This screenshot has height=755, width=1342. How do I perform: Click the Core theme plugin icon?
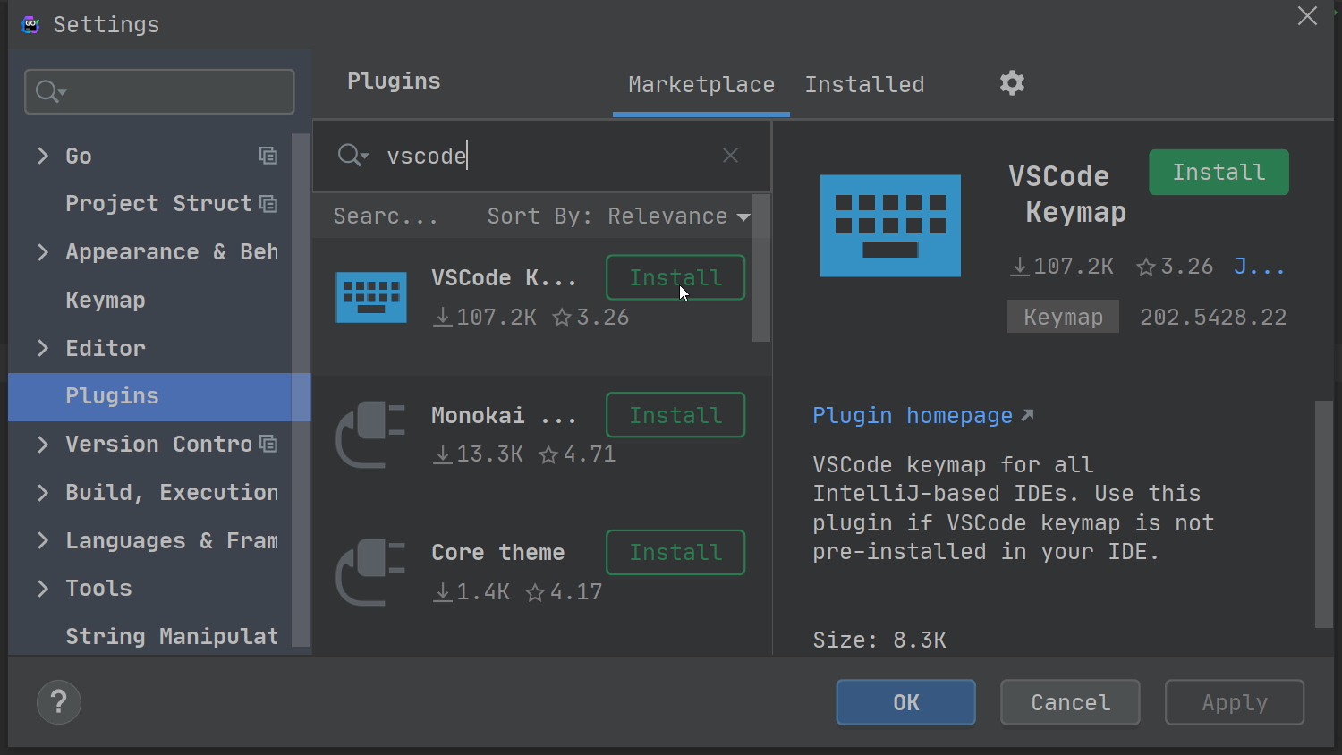370,573
